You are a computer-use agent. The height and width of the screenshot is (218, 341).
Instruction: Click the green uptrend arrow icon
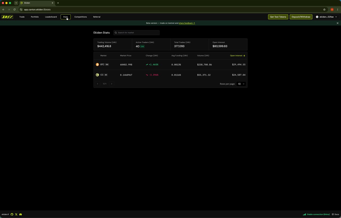(147, 65)
